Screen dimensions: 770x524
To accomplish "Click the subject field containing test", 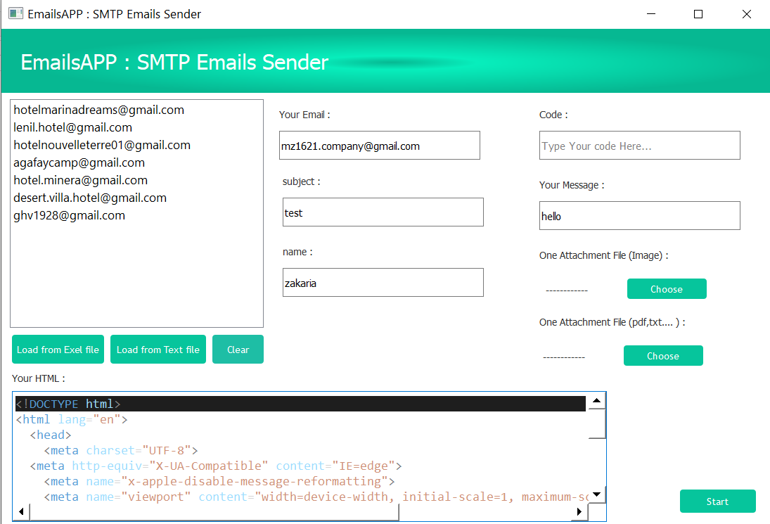I will coord(383,212).
